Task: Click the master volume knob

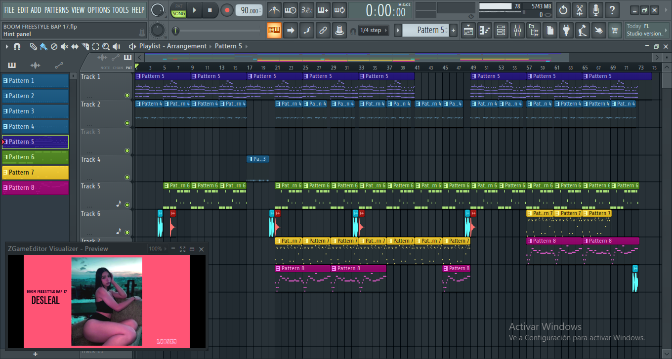Action: pos(158,10)
